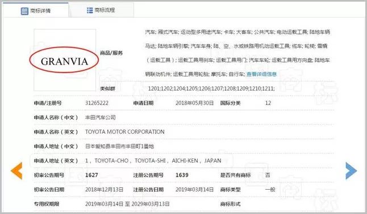This screenshot has width=367, height=214.
Task: Click preliminary announcement issue 1627
Action: [91, 175]
